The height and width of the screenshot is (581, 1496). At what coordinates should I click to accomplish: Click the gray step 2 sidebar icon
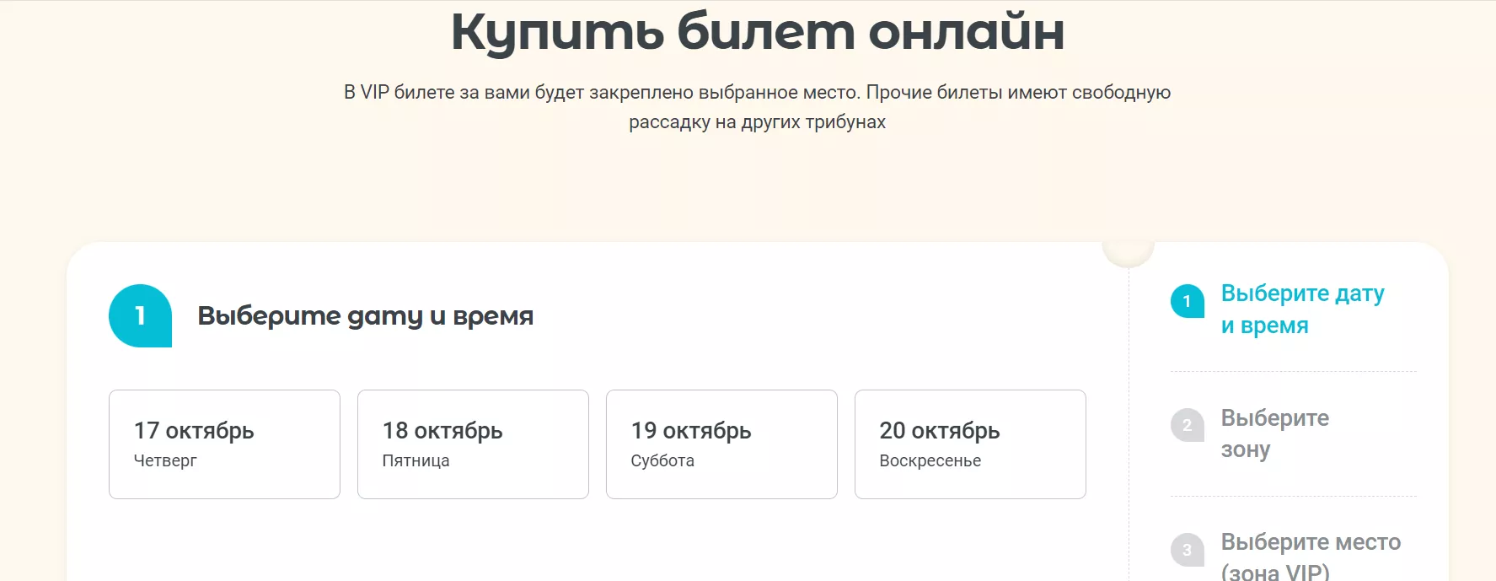1187,425
